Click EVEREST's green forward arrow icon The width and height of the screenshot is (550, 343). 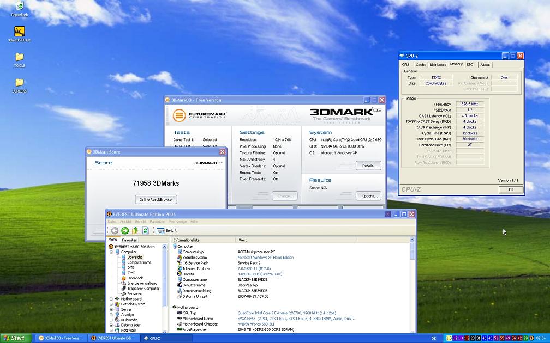click(125, 231)
